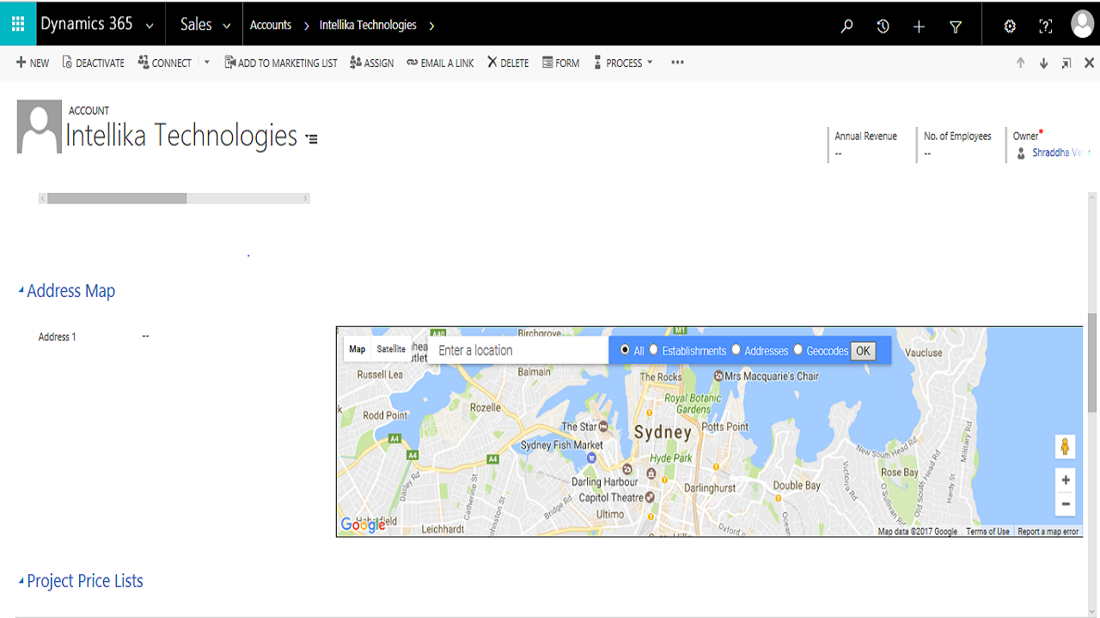Expand chevron after Intellika Technologies breadcrumb
This screenshot has width=1100, height=618.
click(431, 26)
